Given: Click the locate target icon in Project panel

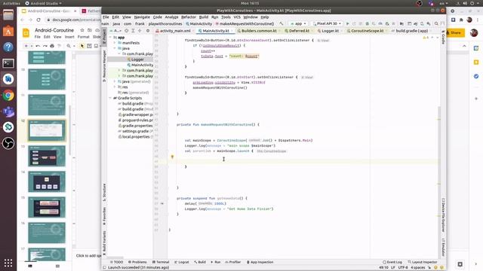Looking at the screenshot, I should pyautogui.click(x=127, y=31).
